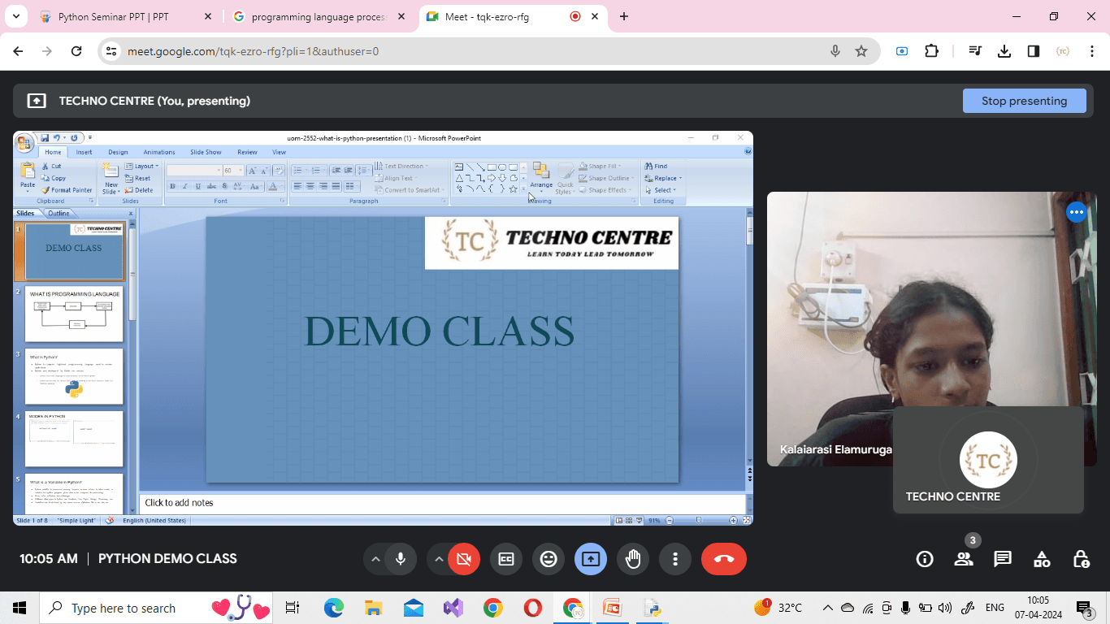Click the DEMO CLASS slide title text

point(440,331)
